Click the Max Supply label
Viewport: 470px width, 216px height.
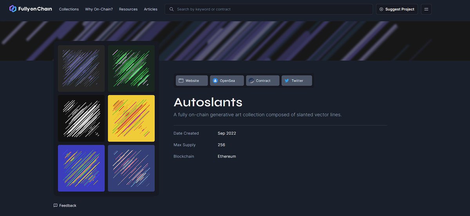184,145
